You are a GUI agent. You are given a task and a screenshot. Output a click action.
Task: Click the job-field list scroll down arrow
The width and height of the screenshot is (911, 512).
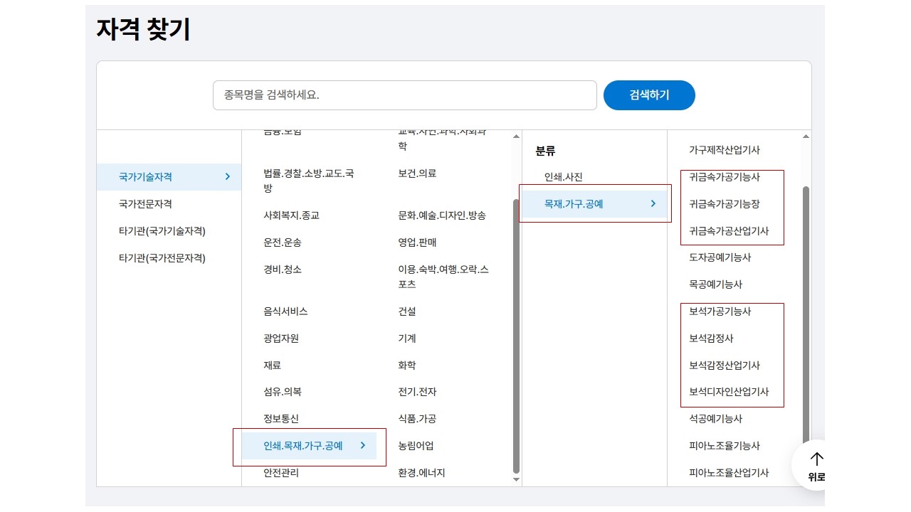pyautogui.click(x=517, y=480)
